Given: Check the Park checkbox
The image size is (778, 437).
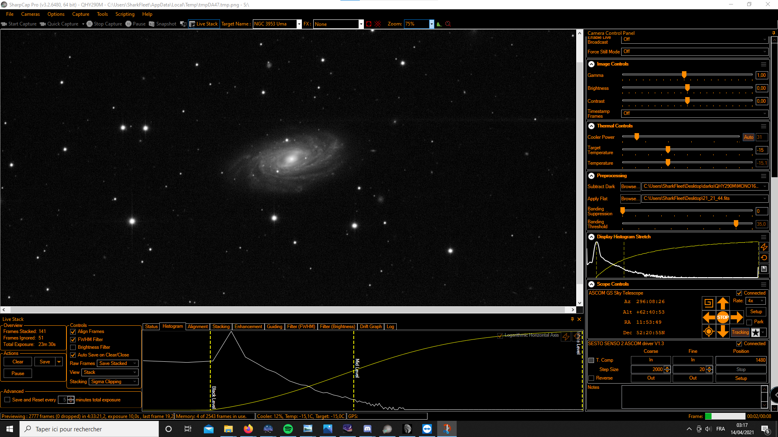Looking at the screenshot, I should [749, 322].
